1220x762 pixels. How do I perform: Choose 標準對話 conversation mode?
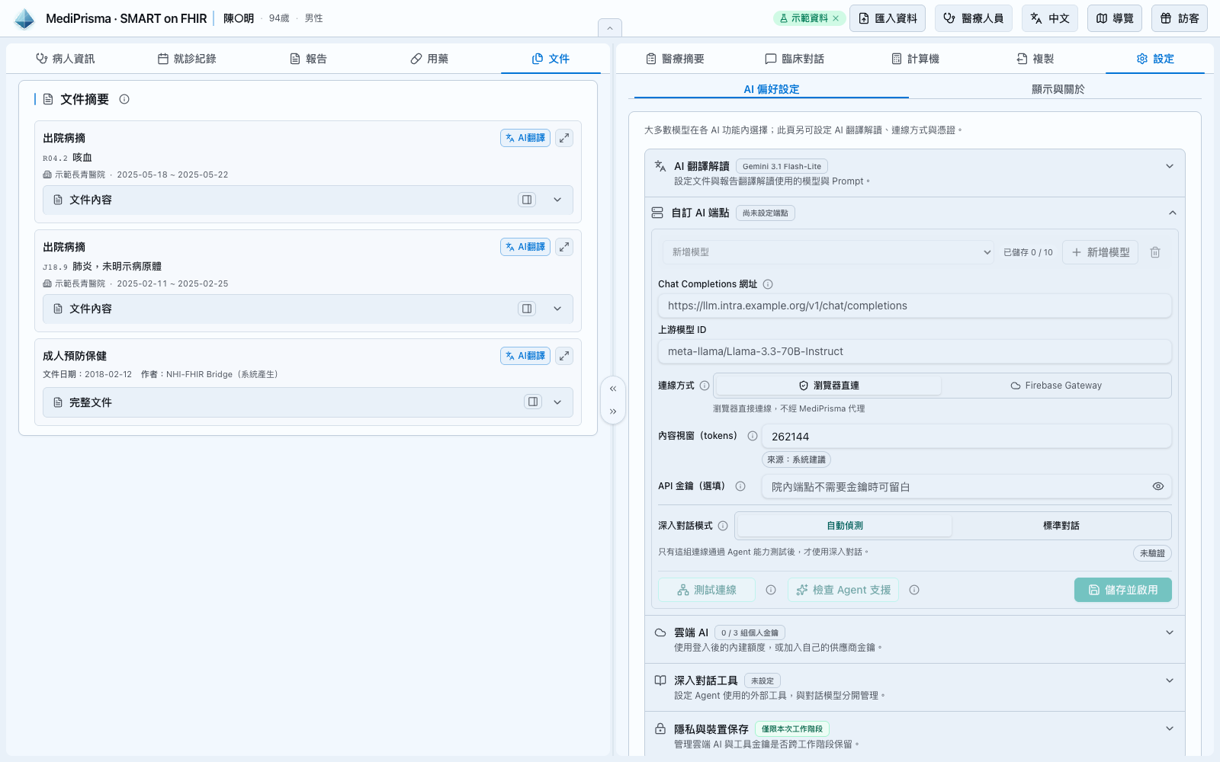[1061, 526]
